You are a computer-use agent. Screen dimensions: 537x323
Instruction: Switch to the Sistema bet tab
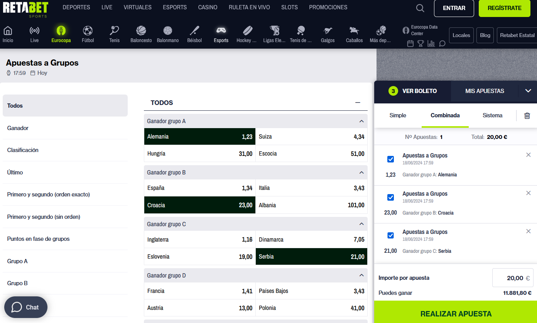point(492,115)
